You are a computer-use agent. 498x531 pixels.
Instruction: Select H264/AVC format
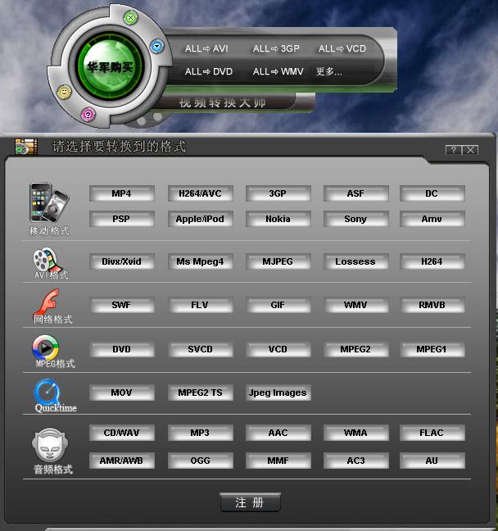coord(200,193)
